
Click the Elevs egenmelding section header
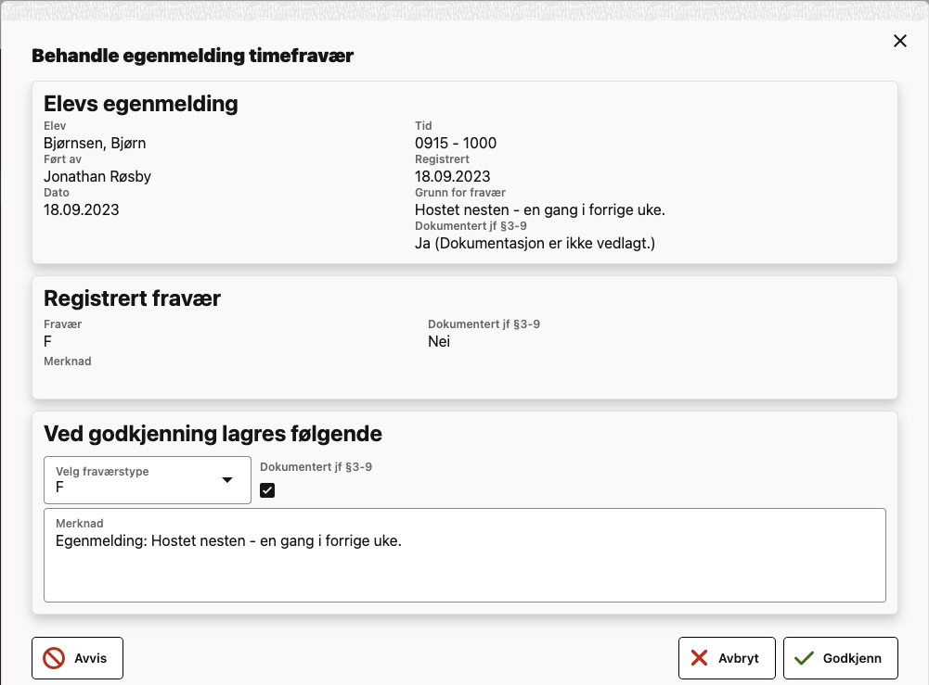[x=140, y=104]
